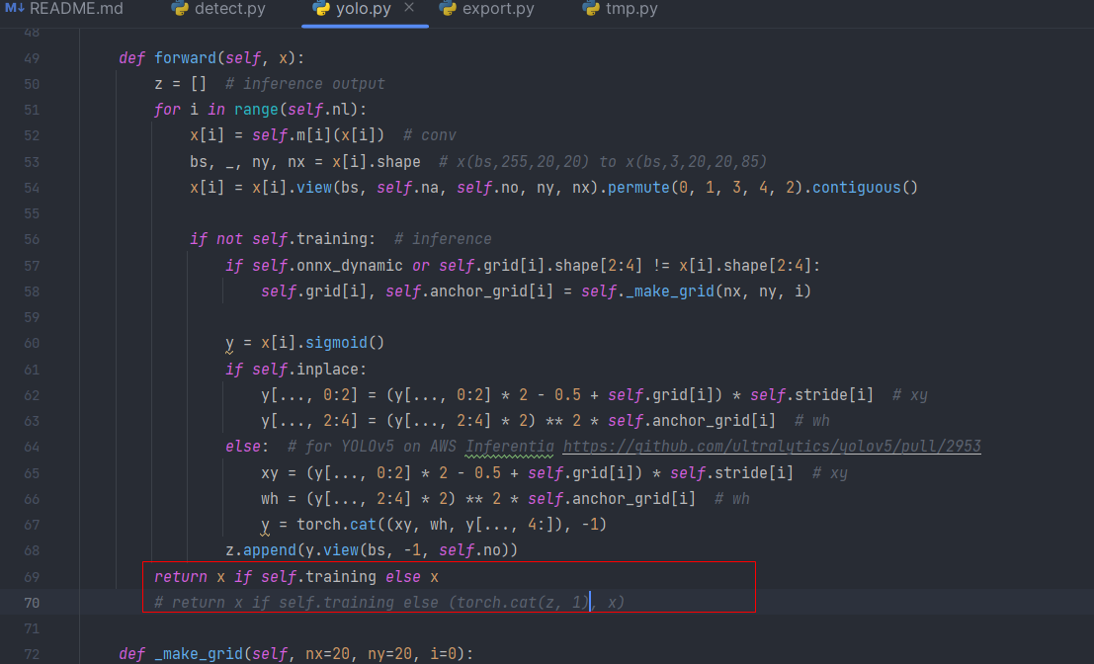Click 'sigmoid' on line 60

tap(336, 343)
